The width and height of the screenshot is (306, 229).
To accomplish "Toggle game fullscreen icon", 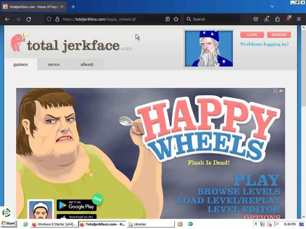I will click(275, 91).
